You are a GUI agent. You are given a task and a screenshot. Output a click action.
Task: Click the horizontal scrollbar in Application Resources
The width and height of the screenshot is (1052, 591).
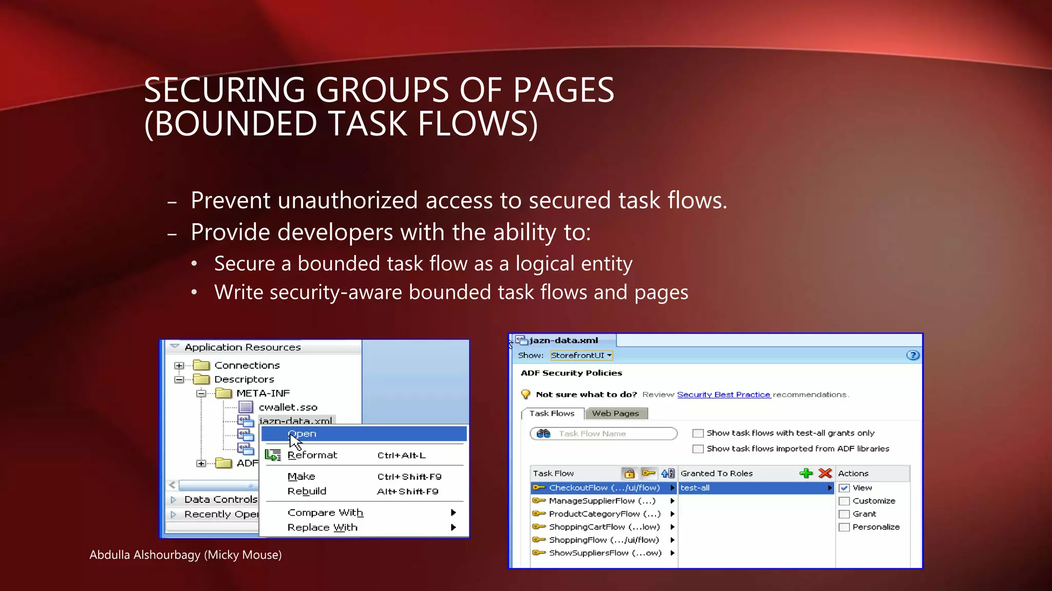pyautogui.click(x=218, y=485)
